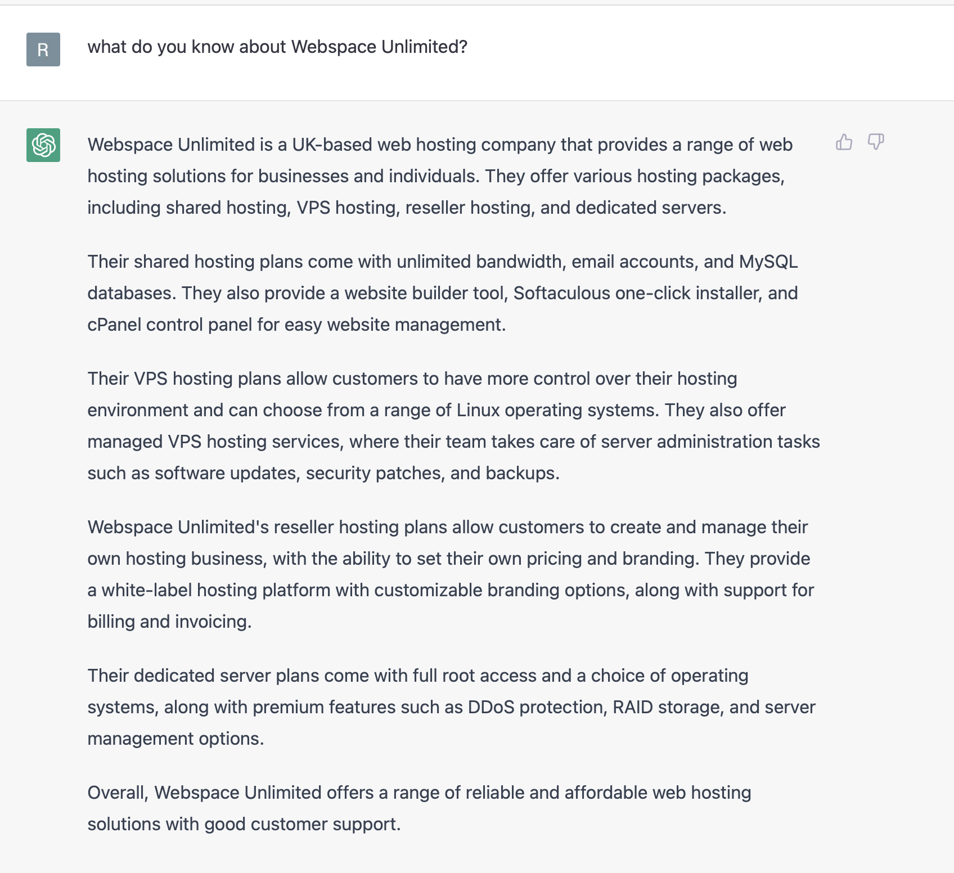Click the word 'cPanel' in the response
The image size is (954, 873).
114,325
